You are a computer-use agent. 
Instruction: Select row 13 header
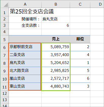(x=4, y=100)
